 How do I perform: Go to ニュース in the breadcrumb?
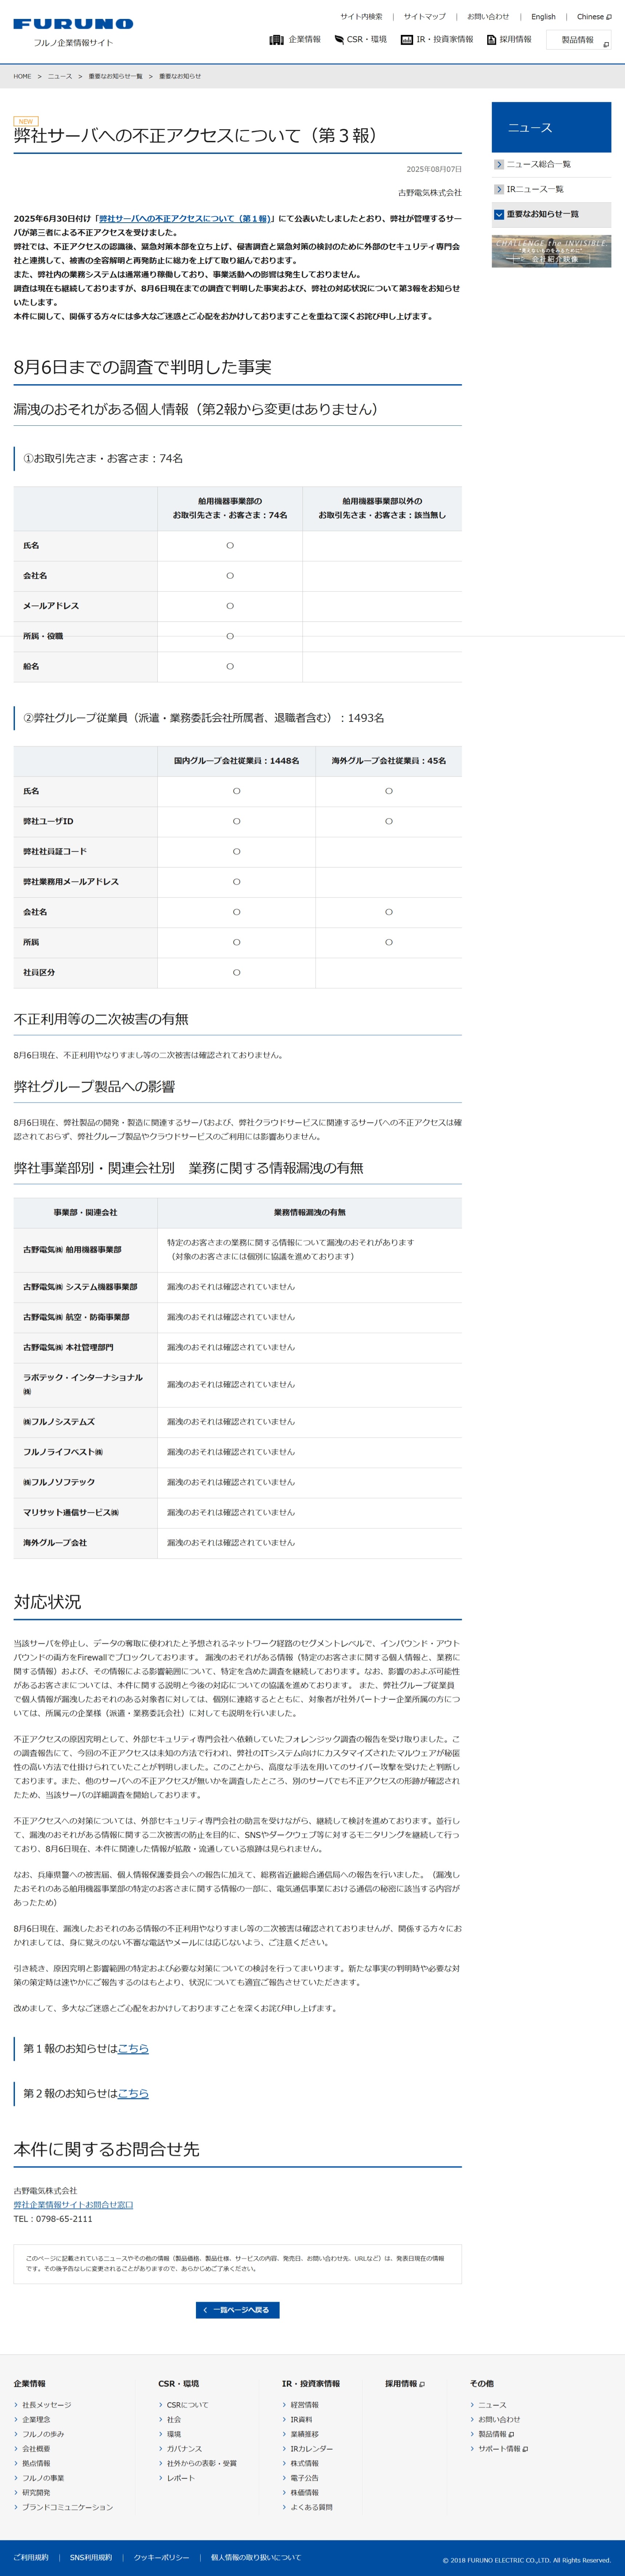click(60, 76)
